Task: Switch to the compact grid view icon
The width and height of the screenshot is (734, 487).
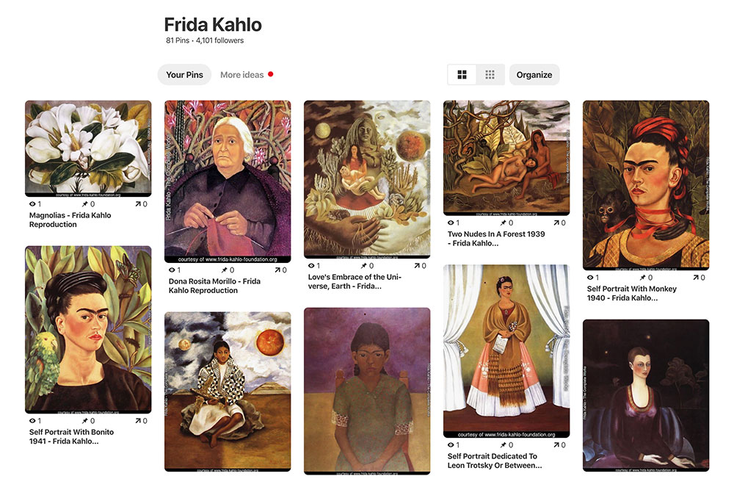Action: point(490,75)
